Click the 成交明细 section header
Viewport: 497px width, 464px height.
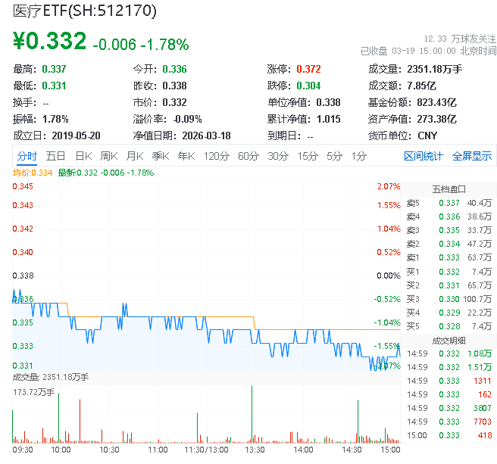[449, 340]
